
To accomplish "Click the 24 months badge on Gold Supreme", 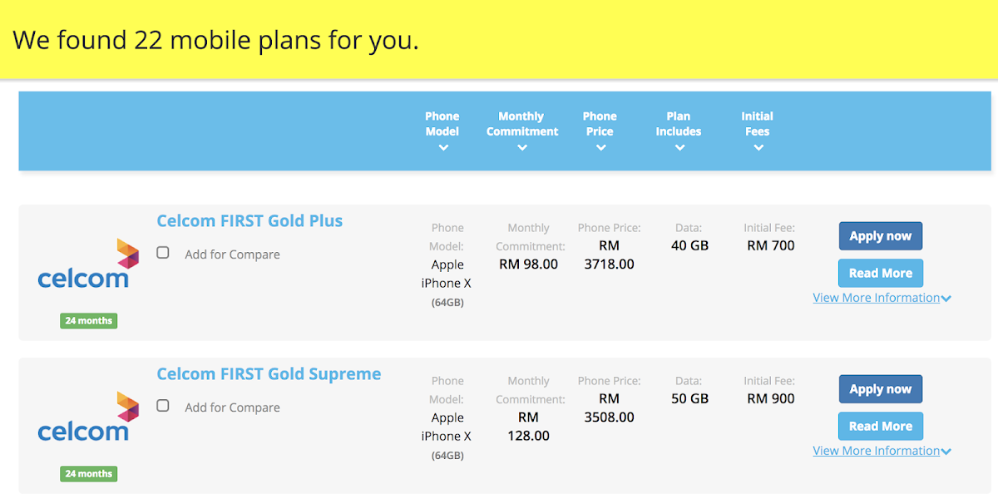I will (x=89, y=474).
